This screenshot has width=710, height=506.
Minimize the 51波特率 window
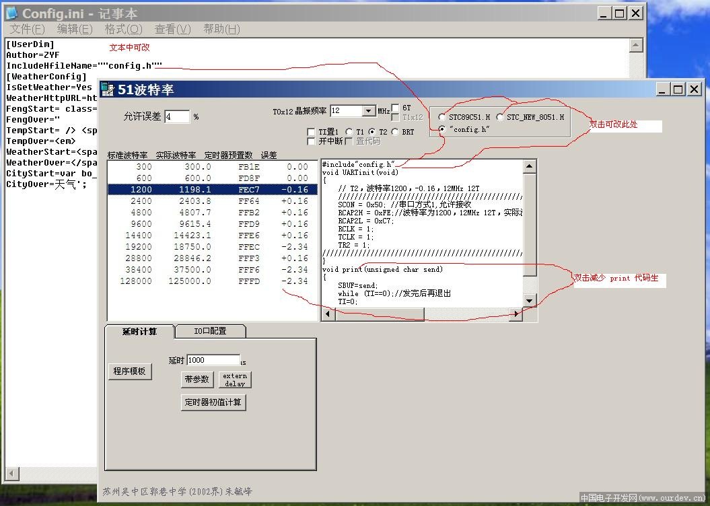[x=663, y=89]
